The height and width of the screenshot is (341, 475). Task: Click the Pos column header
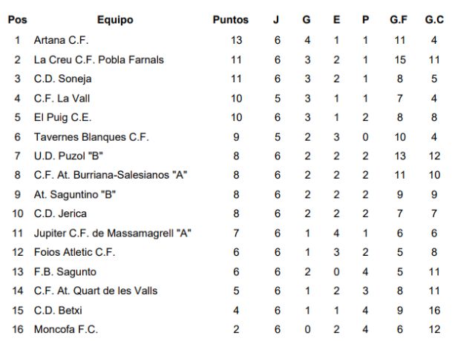point(18,20)
